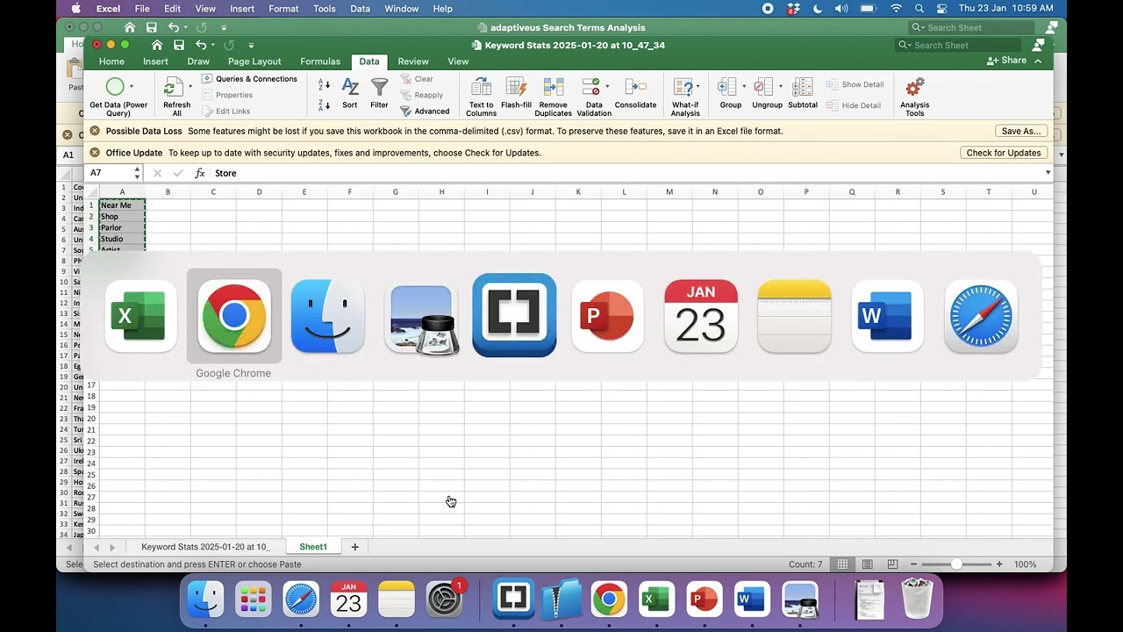Click zoom out minus button
Viewport: 1123px width, 632px height.
tap(913, 564)
